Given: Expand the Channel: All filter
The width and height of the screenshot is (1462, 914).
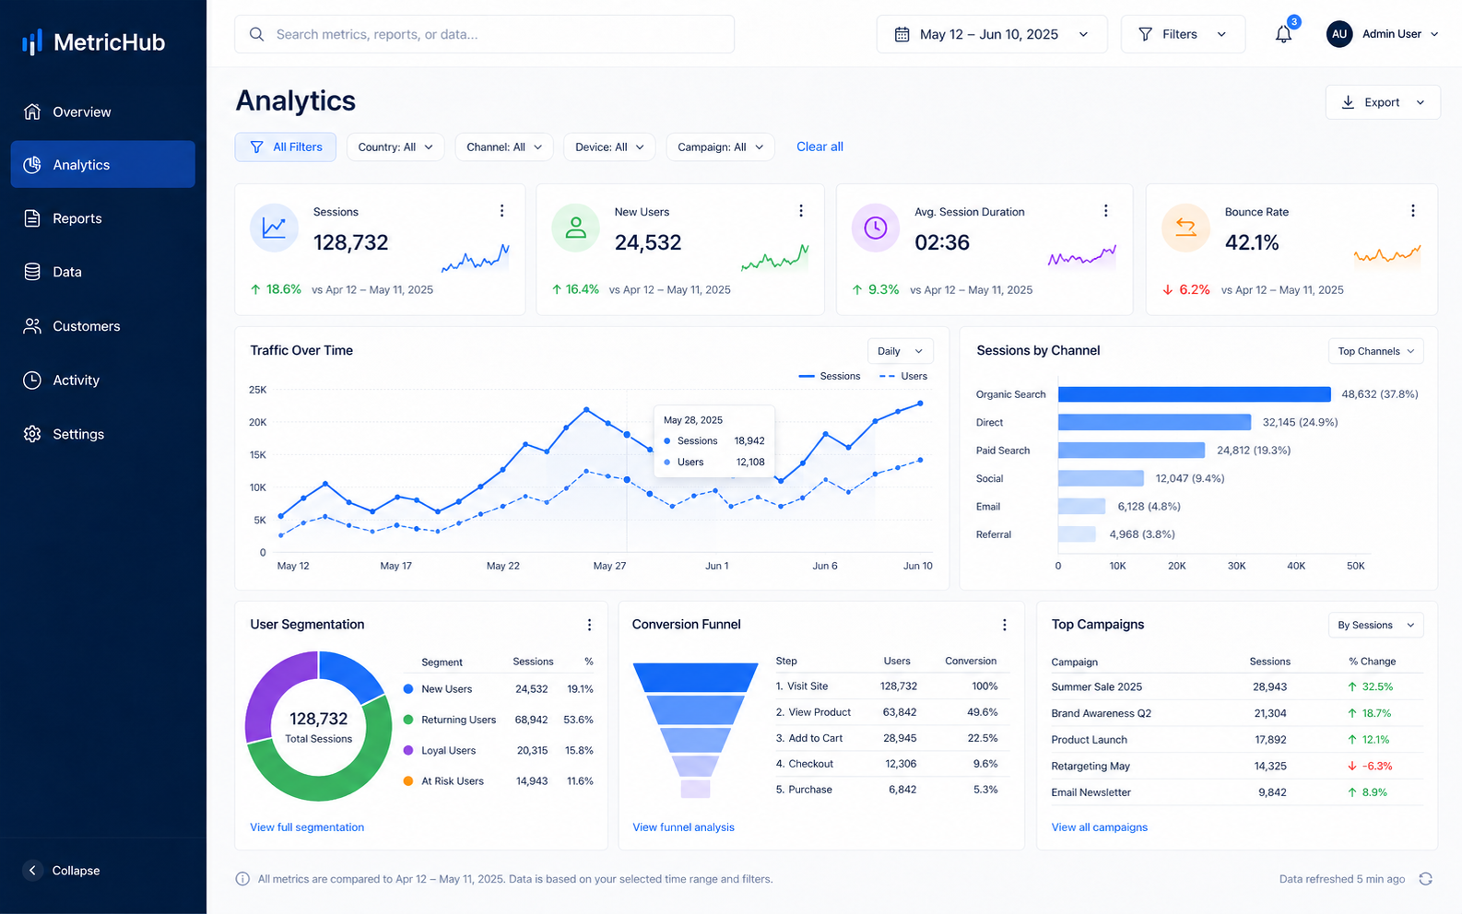Looking at the screenshot, I should [x=504, y=147].
